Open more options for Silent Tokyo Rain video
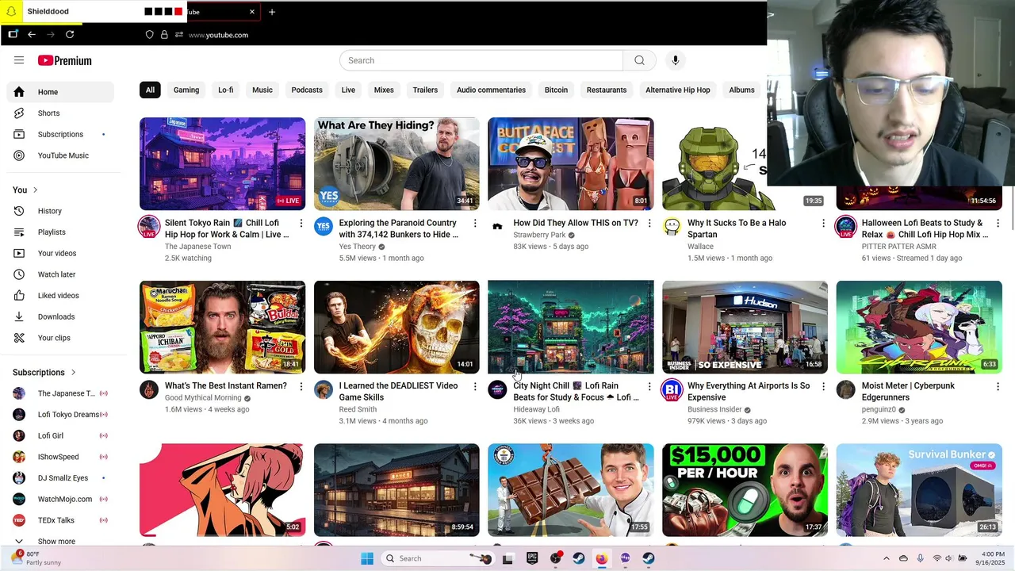Image resolution: width=1015 pixels, height=571 pixels. (x=301, y=224)
